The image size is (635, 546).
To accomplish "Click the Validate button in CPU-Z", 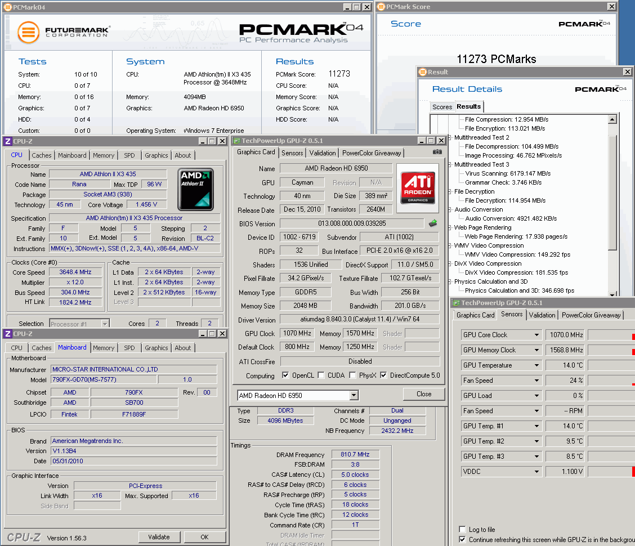I will [x=159, y=536].
